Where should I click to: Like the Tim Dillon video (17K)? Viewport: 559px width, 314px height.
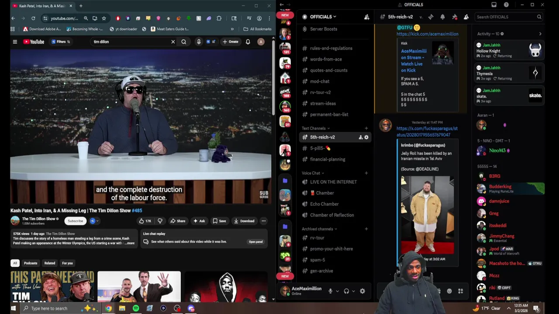[145, 221]
